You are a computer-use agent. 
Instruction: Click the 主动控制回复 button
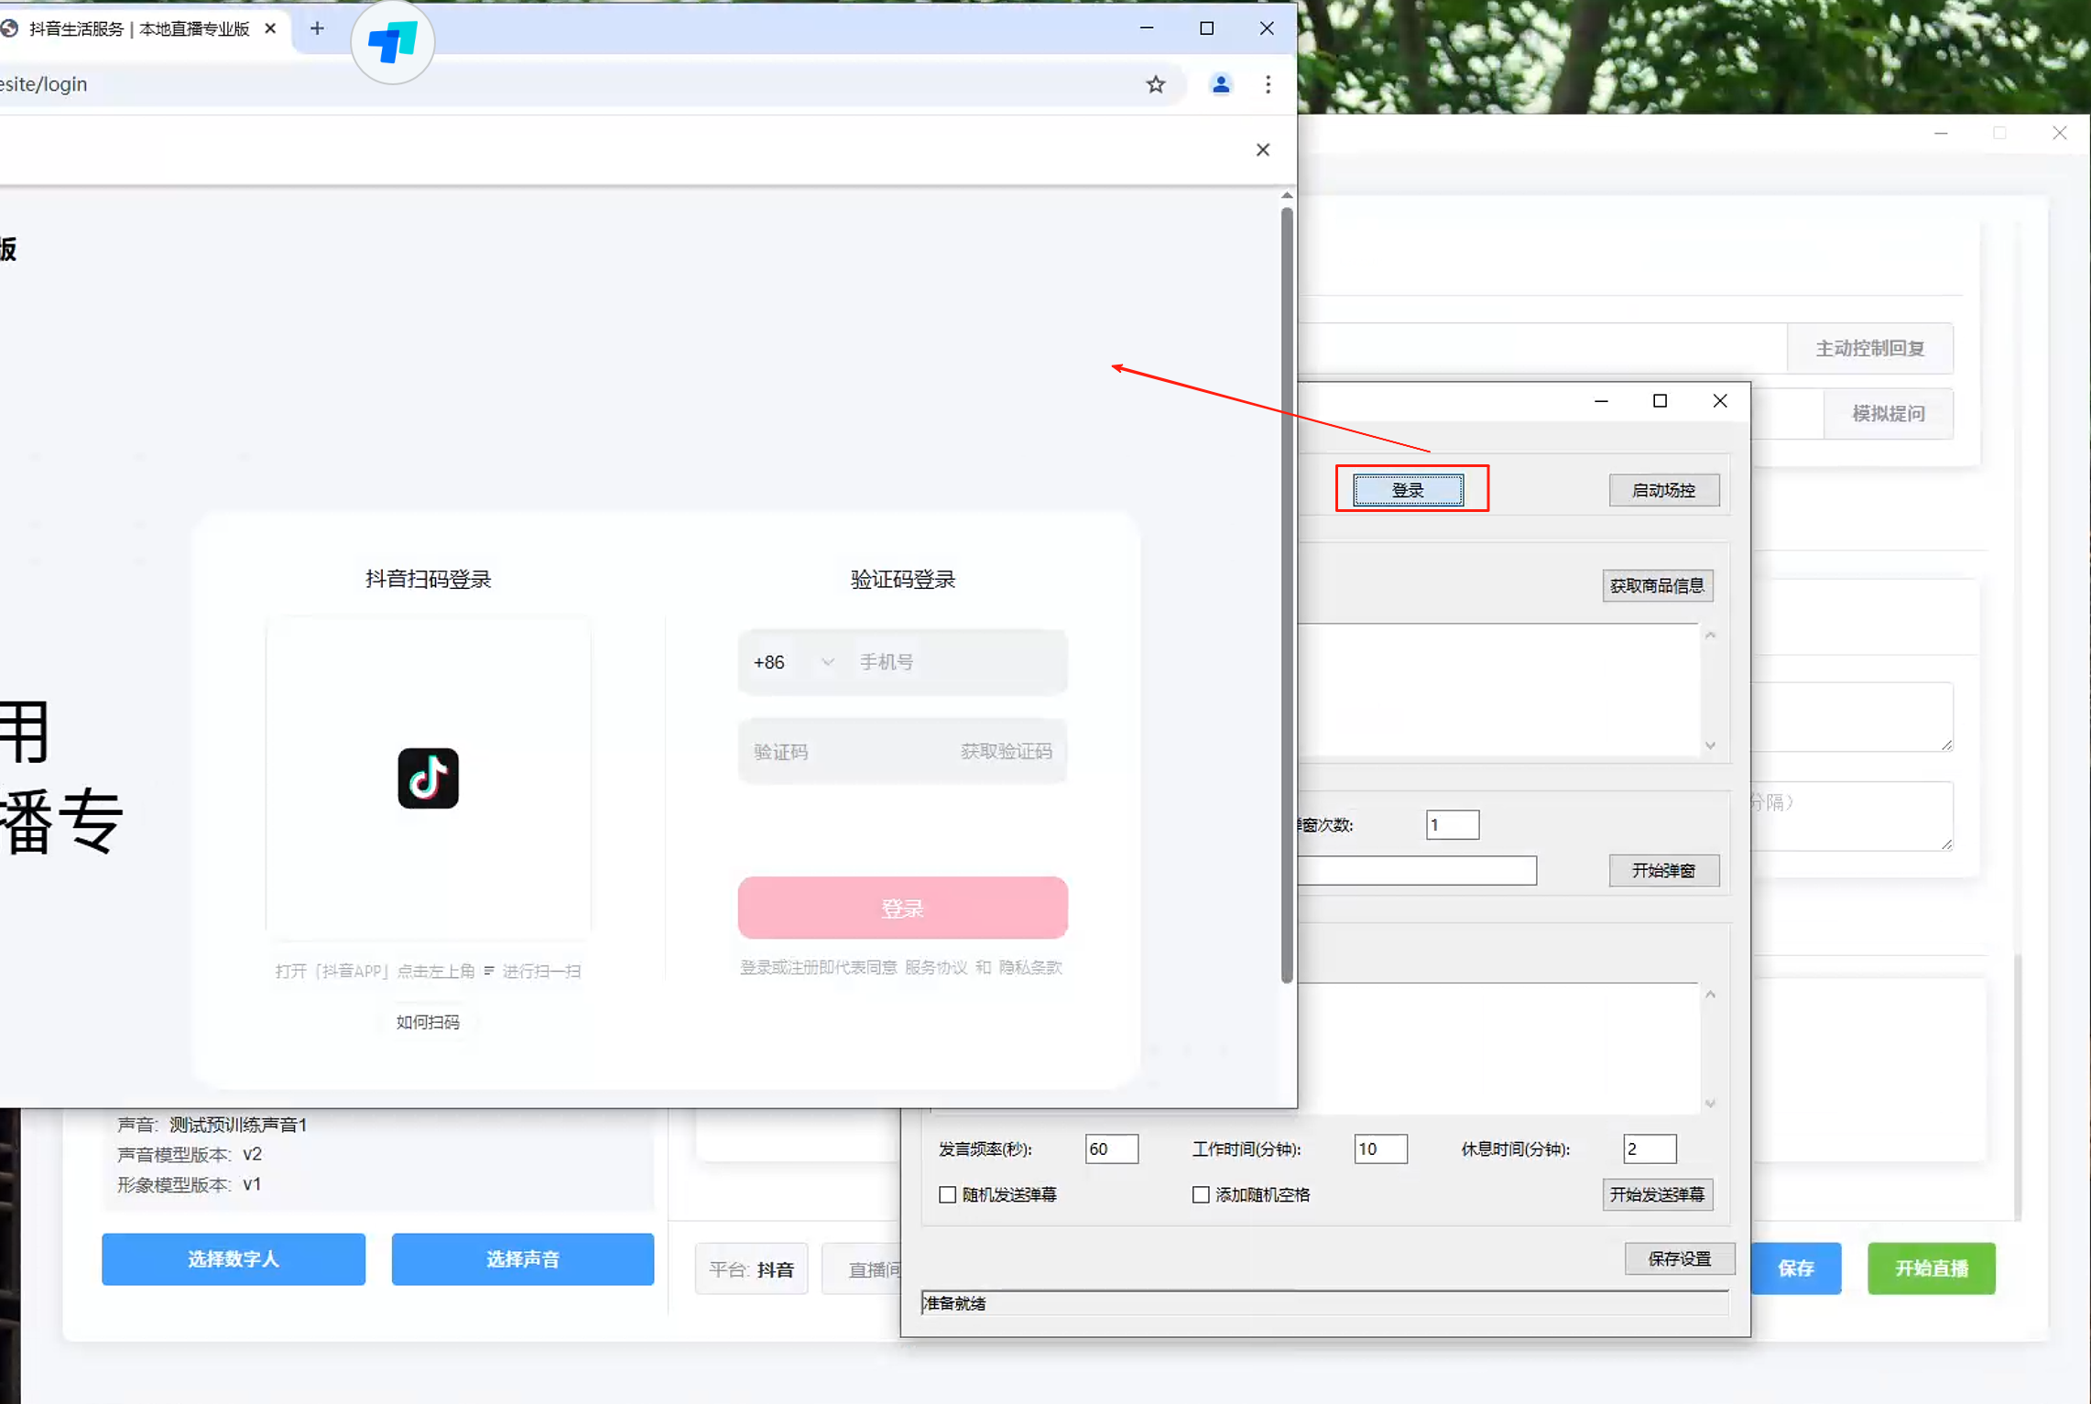1869,349
